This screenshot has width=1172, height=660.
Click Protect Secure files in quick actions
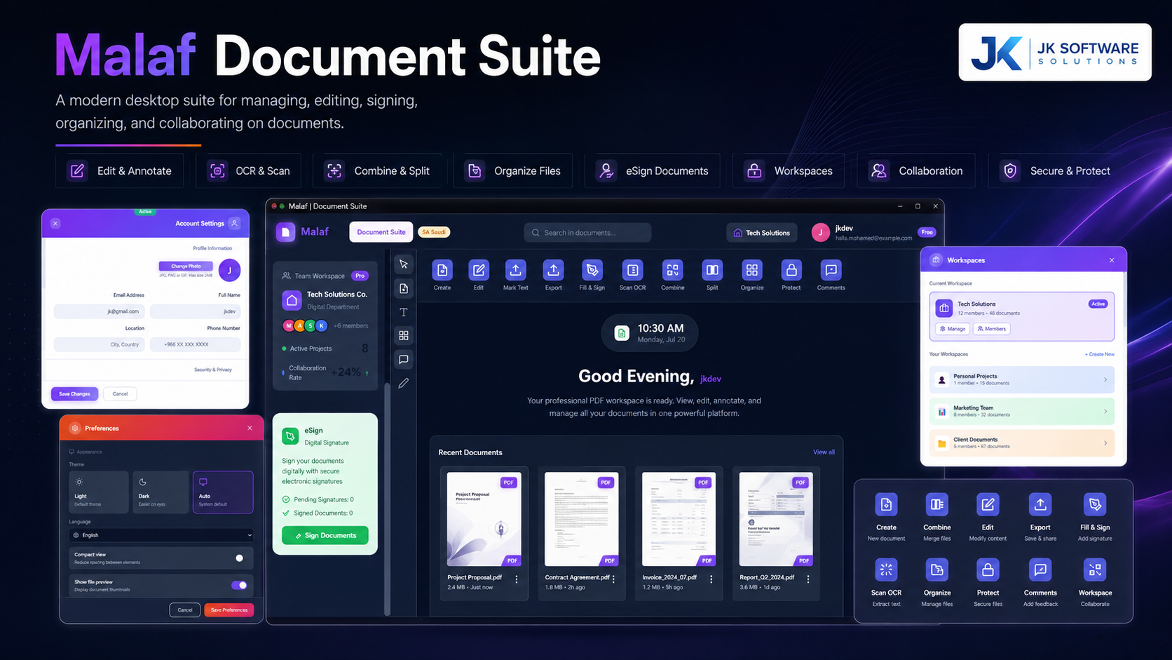coord(988,583)
